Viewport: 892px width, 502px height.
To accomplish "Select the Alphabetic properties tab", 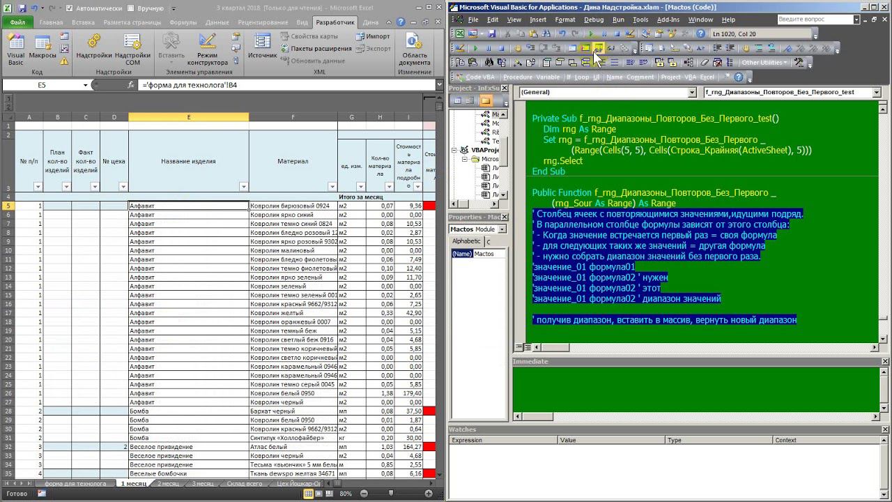I will click(x=466, y=241).
